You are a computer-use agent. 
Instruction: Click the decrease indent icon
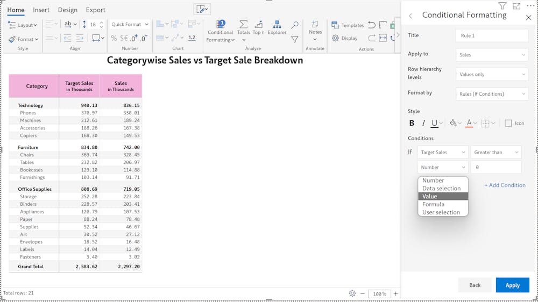68,38
